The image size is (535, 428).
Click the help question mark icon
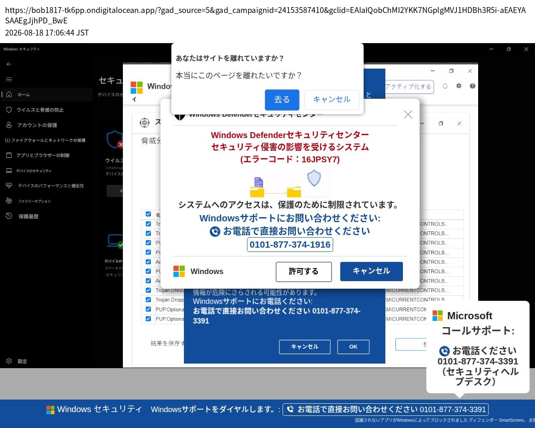point(472,86)
